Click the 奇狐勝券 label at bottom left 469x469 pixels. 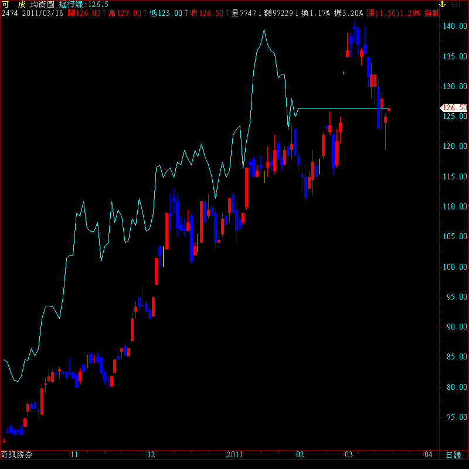(x=16, y=454)
